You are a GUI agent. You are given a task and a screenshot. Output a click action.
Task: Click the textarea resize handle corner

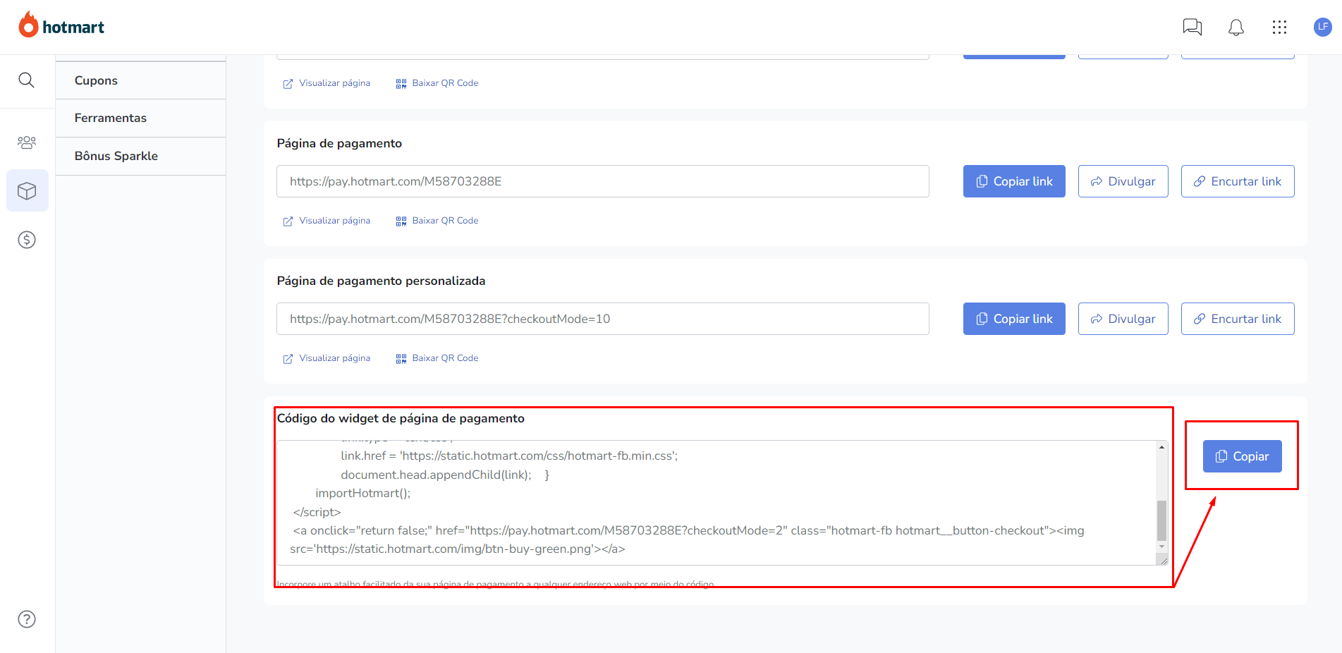coord(1163,560)
